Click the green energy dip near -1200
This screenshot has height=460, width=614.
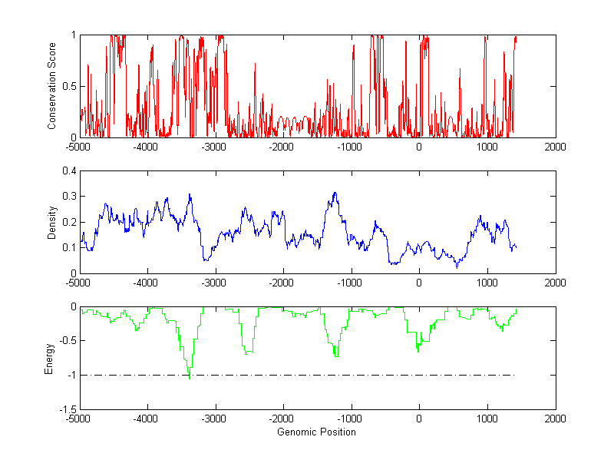pyautogui.click(x=335, y=356)
